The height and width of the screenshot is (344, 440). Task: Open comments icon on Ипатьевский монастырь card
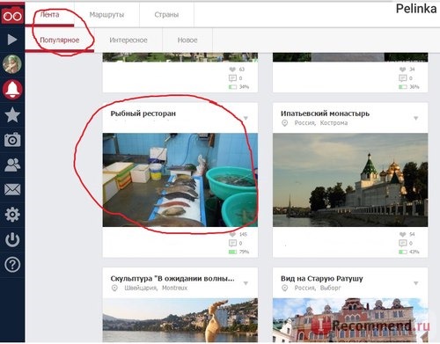click(403, 243)
